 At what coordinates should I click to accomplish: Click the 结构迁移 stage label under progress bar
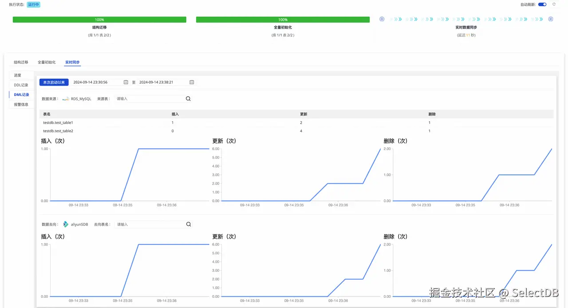[x=99, y=28]
